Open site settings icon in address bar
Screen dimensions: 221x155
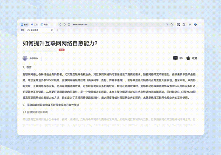tap(167, 24)
